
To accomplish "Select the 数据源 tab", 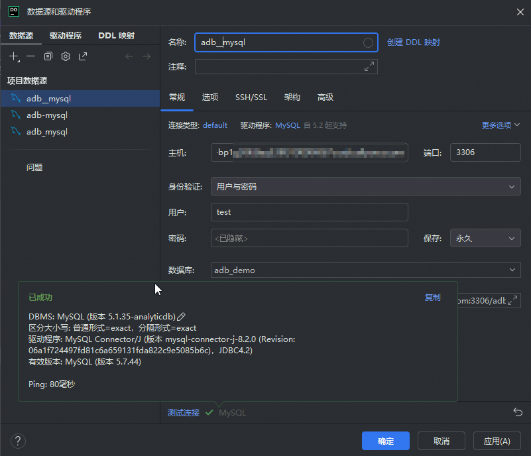I will click(x=21, y=36).
